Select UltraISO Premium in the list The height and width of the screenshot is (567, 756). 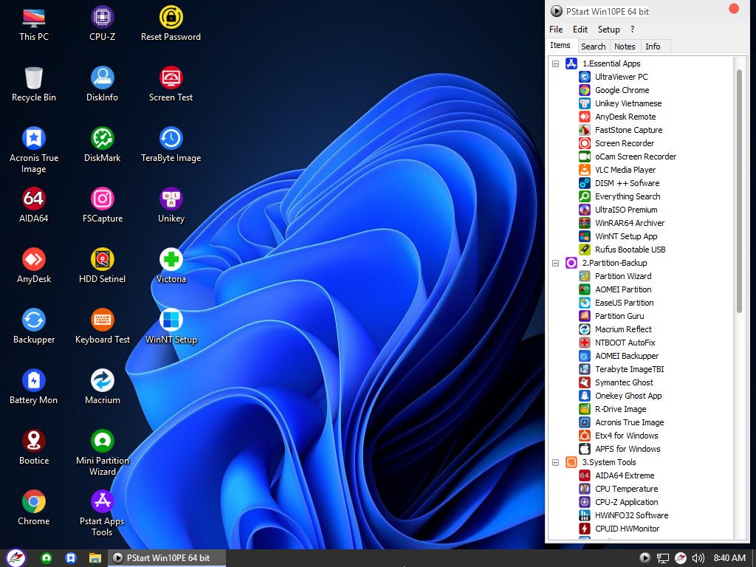[x=626, y=210]
